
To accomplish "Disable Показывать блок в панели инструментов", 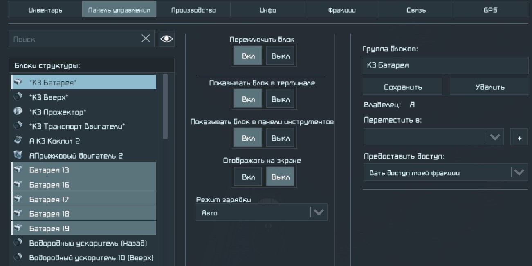I will click(x=280, y=137).
